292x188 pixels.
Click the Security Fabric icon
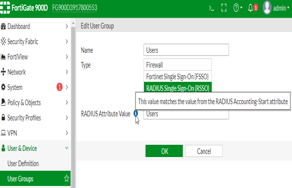click(x=3, y=41)
